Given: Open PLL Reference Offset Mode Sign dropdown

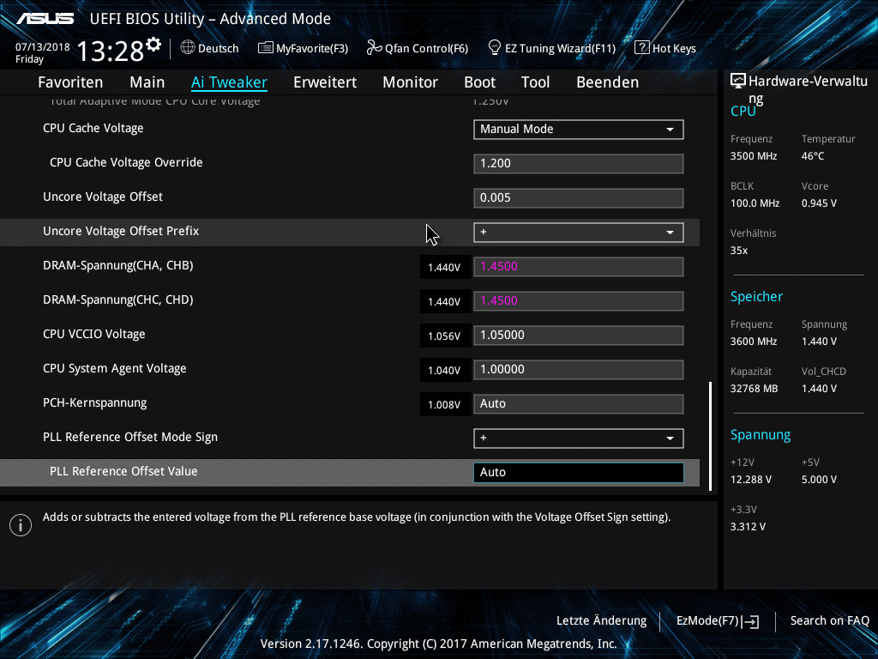Looking at the screenshot, I should [x=579, y=438].
